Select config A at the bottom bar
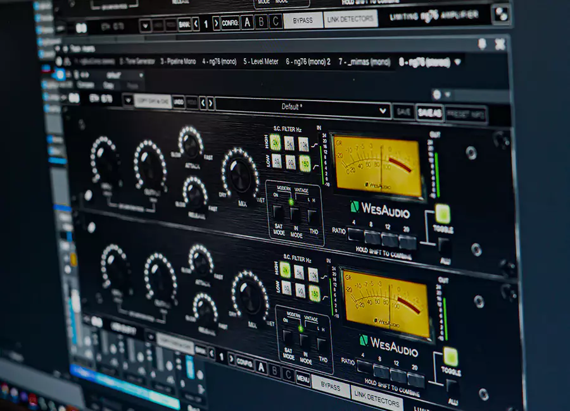This screenshot has height=411, width=570. pos(261,367)
